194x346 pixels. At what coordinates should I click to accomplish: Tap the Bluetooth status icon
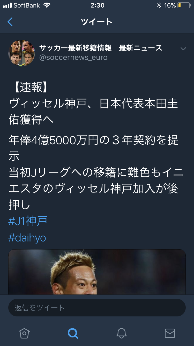[x=159, y=5]
